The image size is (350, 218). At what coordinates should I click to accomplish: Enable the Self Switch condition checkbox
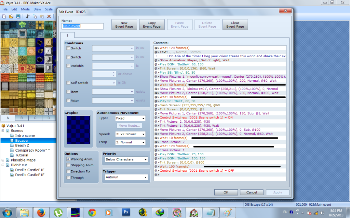pyautogui.click(x=68, y=83)
